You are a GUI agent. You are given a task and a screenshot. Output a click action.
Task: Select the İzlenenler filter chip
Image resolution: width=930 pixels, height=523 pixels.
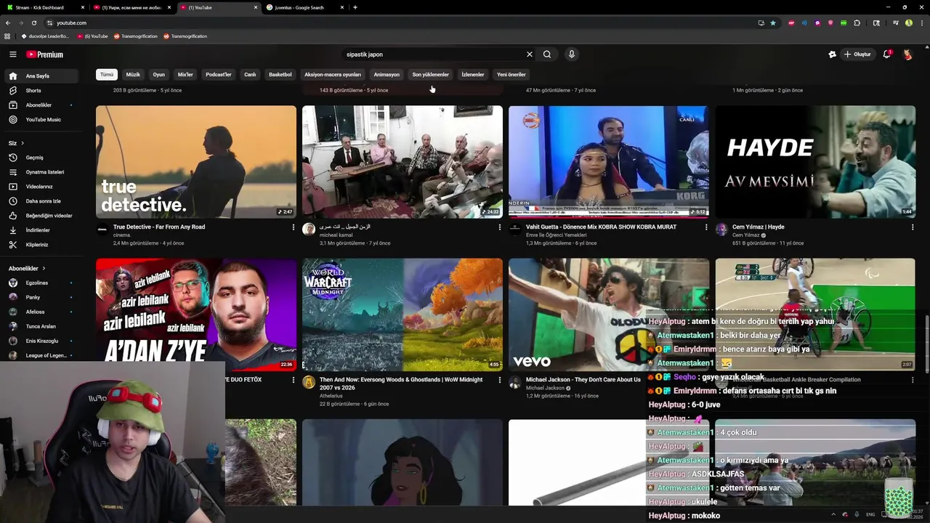tap(473, 75)
